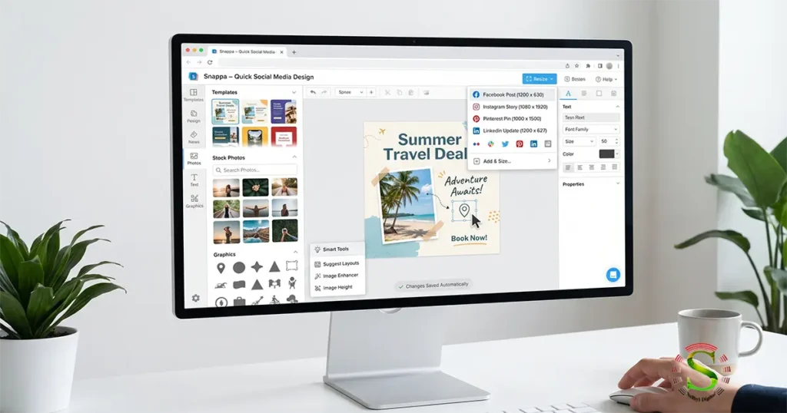Viewport: 787px width, 413px height.
Task: Click the LinkedIn square icon in icon row
Action: (533, 144)
